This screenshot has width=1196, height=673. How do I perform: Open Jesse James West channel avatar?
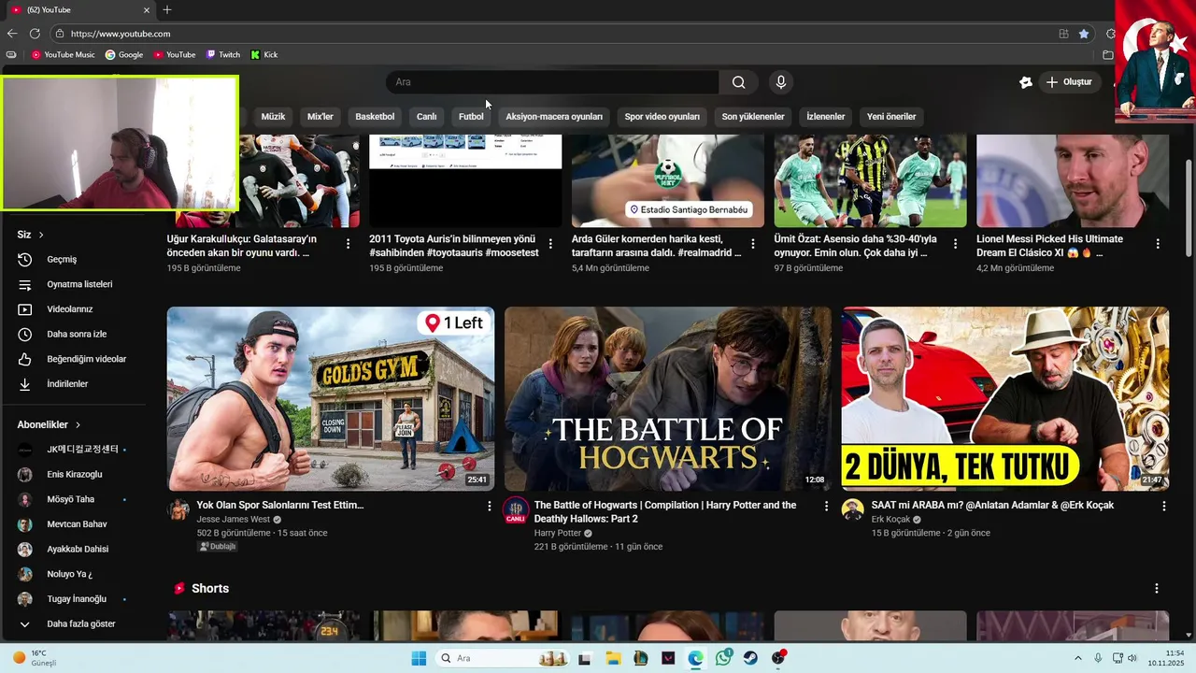[178, 510]
